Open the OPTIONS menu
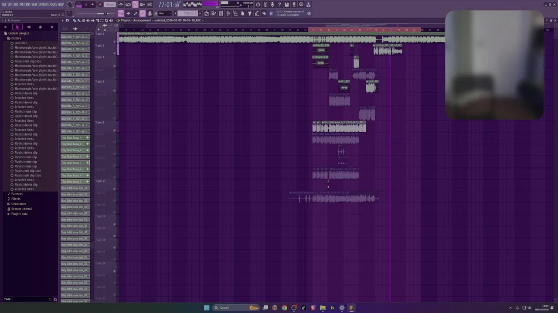Image resolution: width=558 pixels, height=313 pixels. (44, 4)
